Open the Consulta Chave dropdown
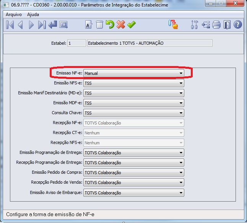 tap(133, 113)
